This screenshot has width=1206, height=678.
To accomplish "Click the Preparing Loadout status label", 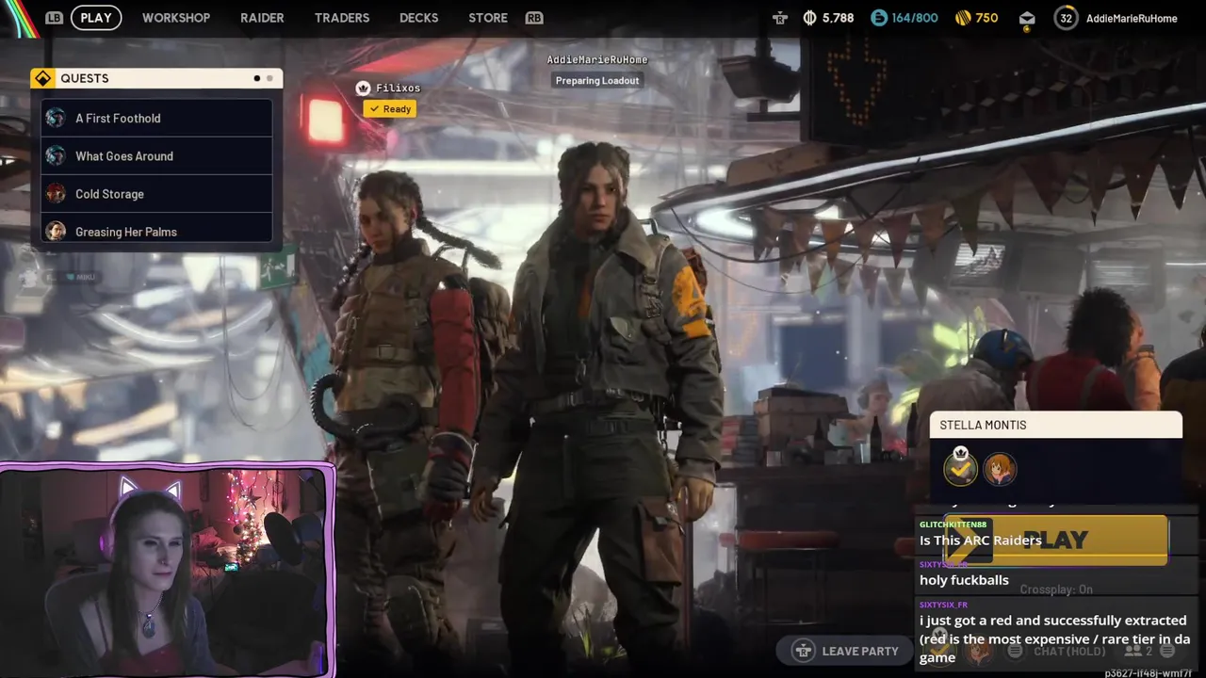I will pyautogui.click(x=597, y=80).
